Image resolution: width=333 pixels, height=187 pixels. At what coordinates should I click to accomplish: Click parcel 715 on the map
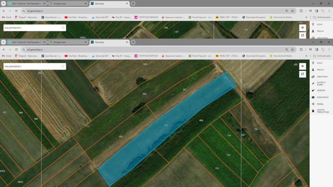pyautogui.click(x=243, y=135)
